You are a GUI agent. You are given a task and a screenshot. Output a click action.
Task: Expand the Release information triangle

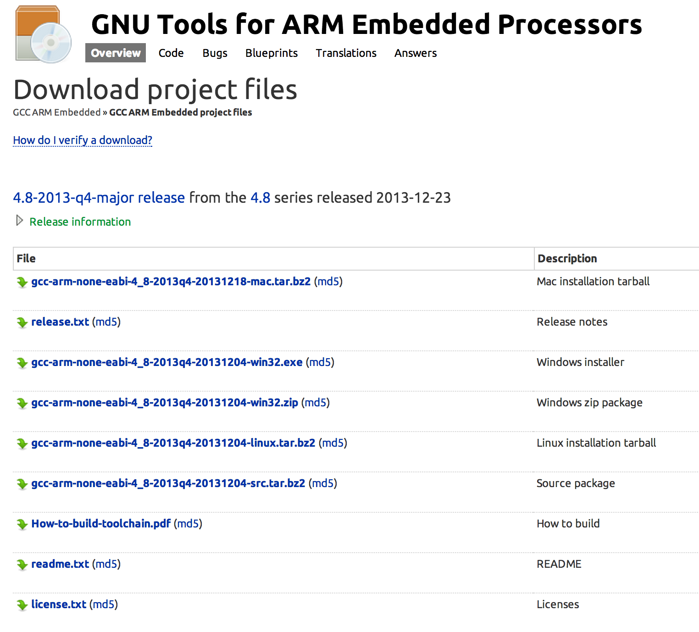(19, 221)
